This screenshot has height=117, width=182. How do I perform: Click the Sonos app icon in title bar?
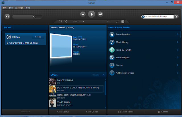(3, 3)
